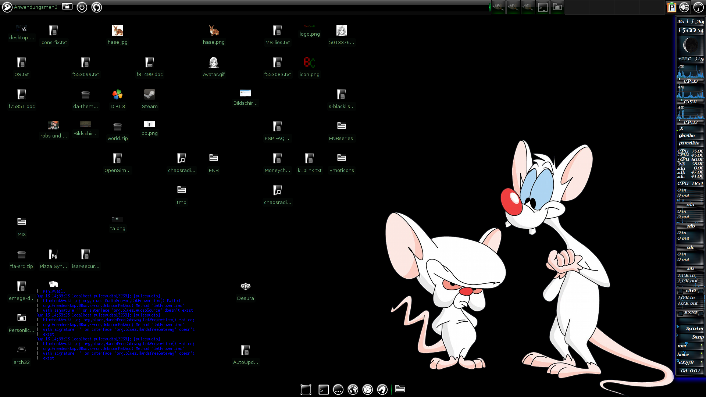Click the gkrellm label in system monitor
706x397 pixels.
(687, 136)
